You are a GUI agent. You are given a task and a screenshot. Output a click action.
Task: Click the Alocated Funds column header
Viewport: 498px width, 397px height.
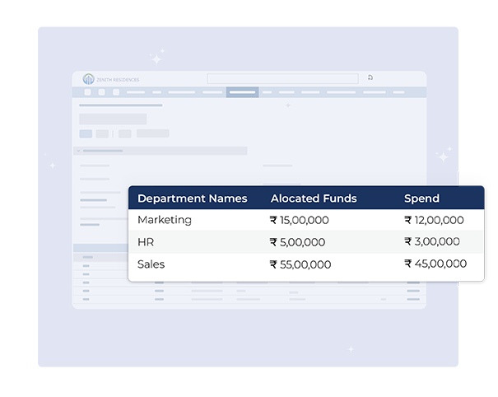(x=314, y=198)
